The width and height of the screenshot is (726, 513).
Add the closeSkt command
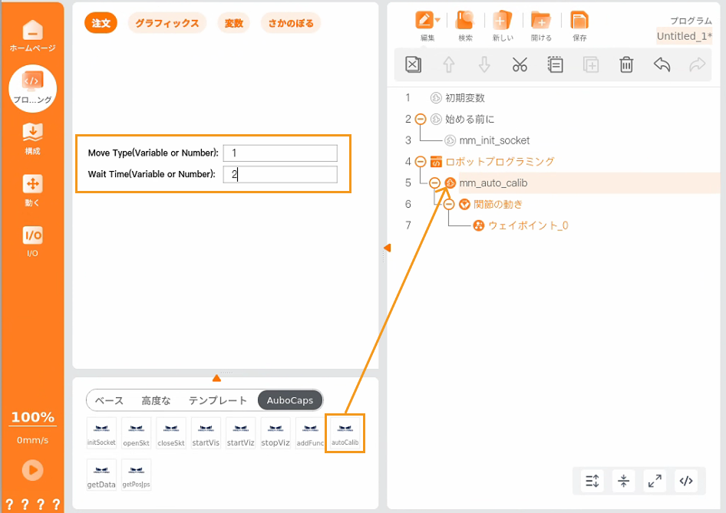[171, 433]
